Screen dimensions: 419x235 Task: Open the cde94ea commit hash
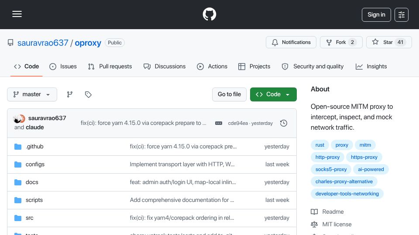point(238,123)
